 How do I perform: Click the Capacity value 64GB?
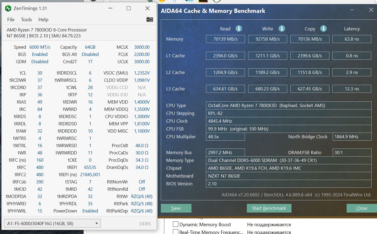point(90,47)
